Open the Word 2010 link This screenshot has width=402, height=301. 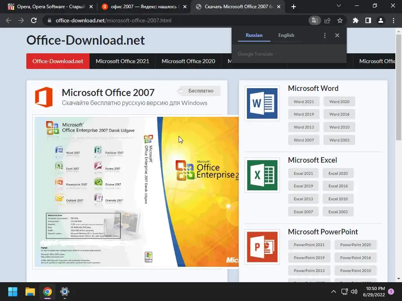[x=340, y=127]
